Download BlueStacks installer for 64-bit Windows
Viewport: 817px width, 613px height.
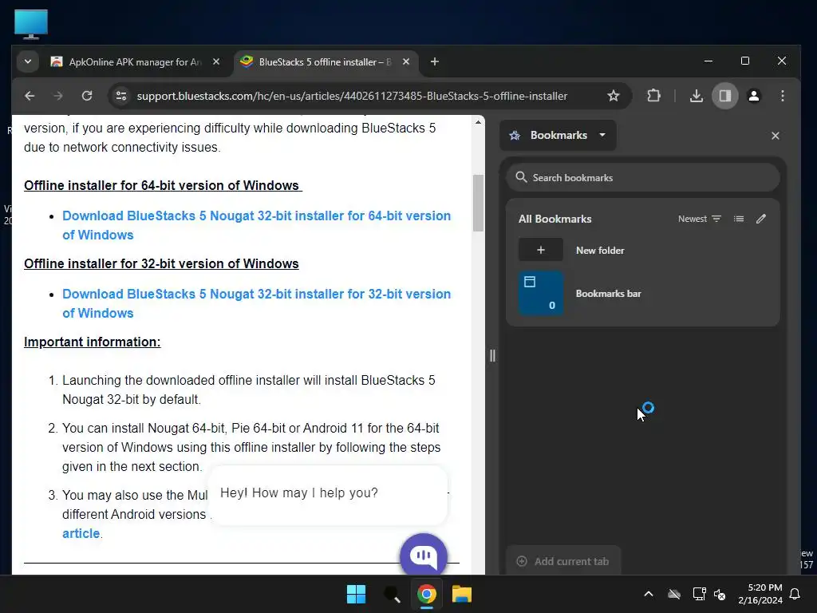[256, 225]
